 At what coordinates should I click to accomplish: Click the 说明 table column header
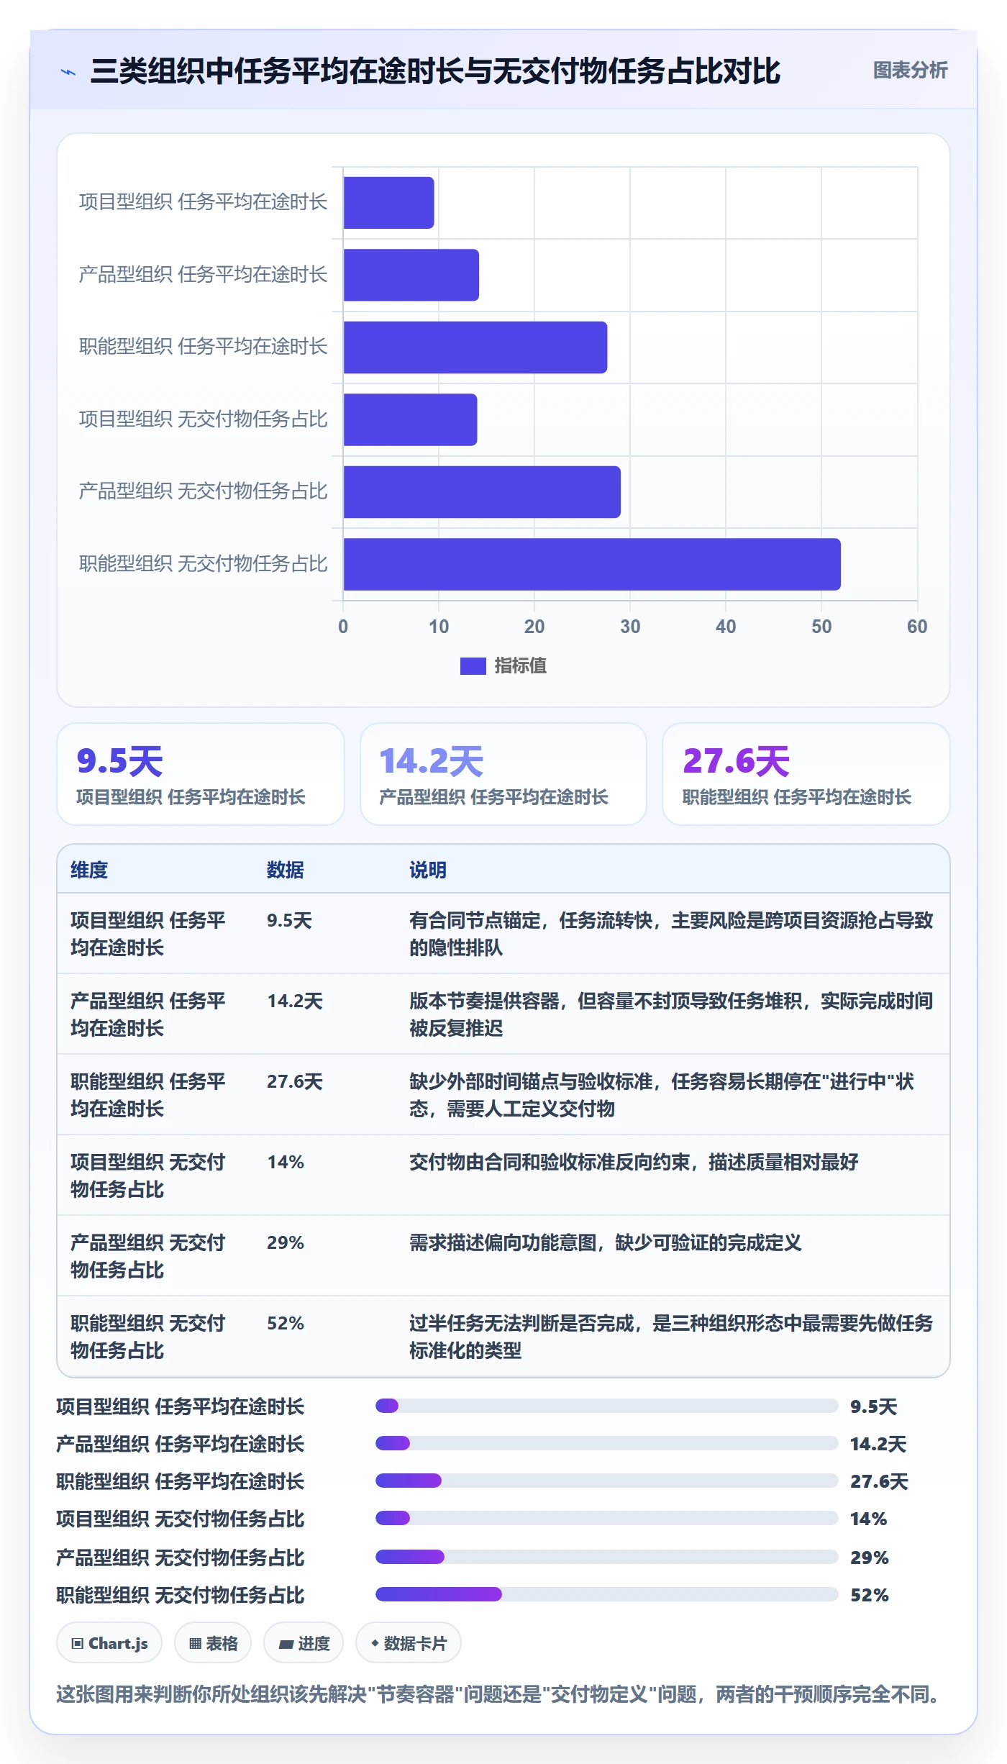[428, 870]
